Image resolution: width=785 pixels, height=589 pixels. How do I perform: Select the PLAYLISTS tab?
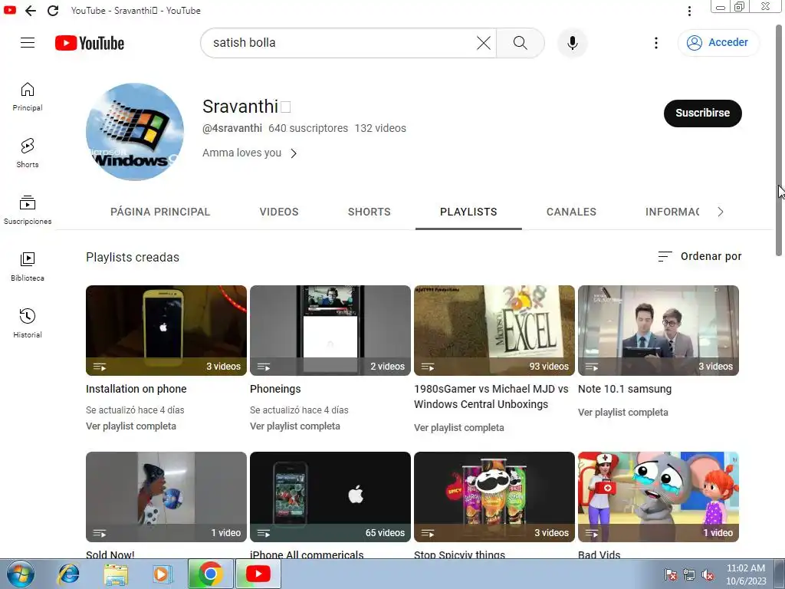pos(468,212)
